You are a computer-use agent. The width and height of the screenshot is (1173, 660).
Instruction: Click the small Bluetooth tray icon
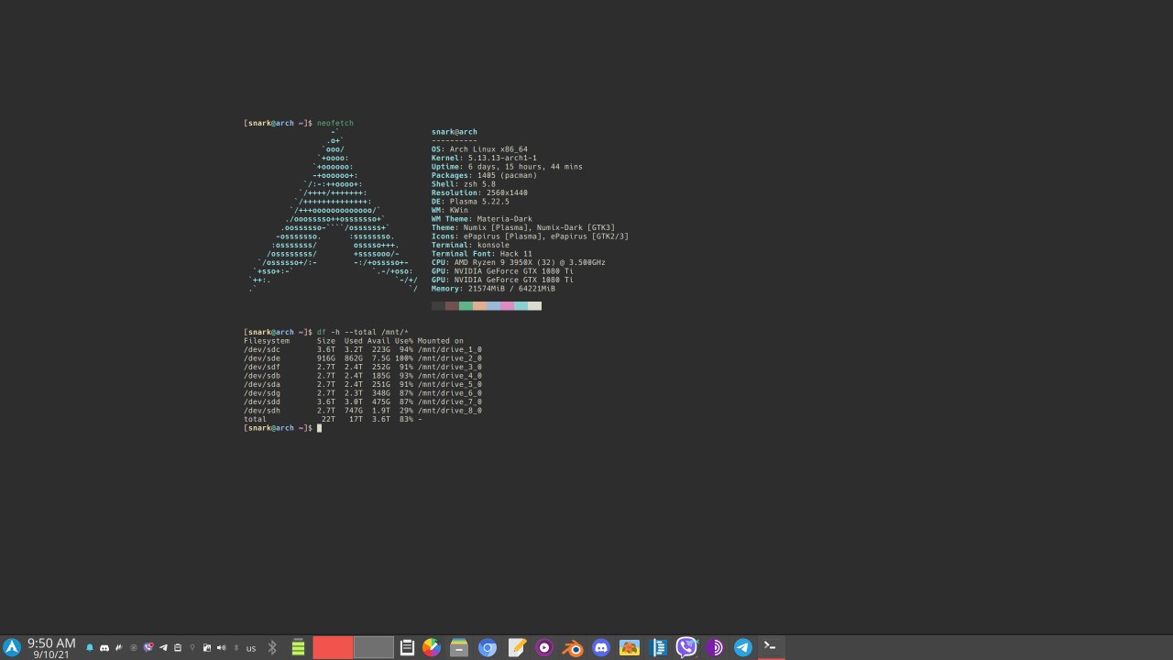click(236, 648)
